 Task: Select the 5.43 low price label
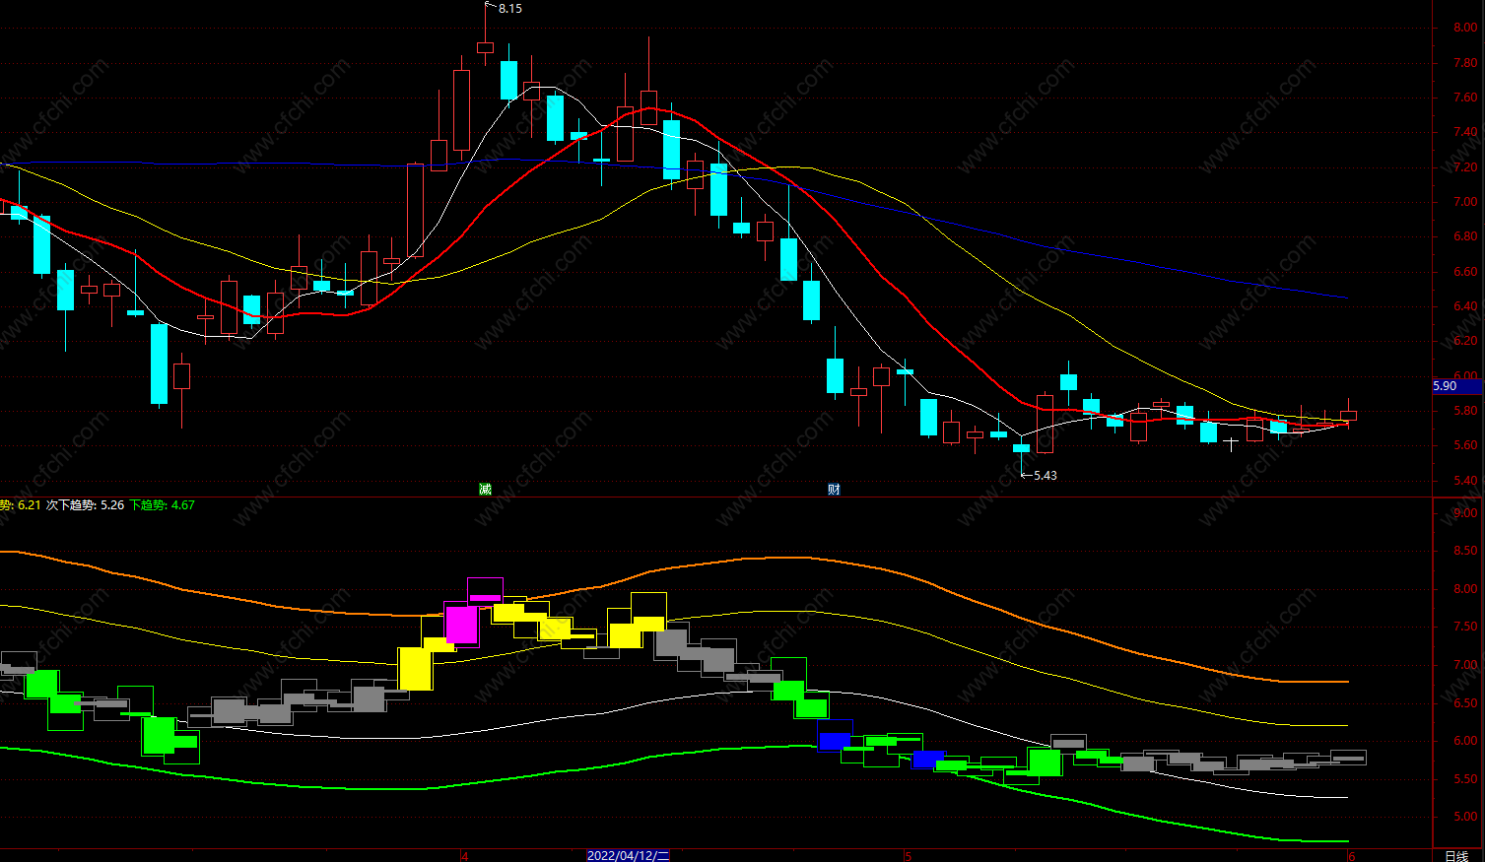pos(1045,476)
